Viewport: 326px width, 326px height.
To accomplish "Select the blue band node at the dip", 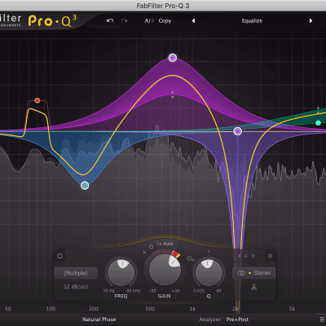I will [85, 186].
